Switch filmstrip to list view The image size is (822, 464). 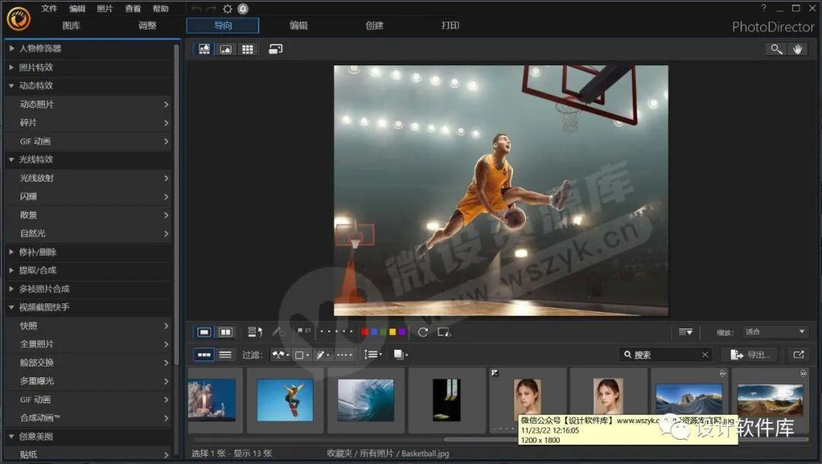click(225, 354)
